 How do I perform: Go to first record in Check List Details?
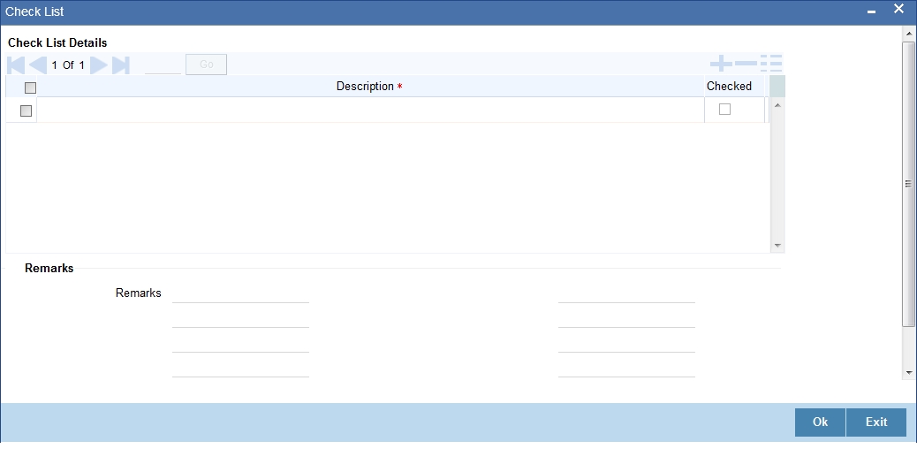pyautogui.click(x=16, y=65)
